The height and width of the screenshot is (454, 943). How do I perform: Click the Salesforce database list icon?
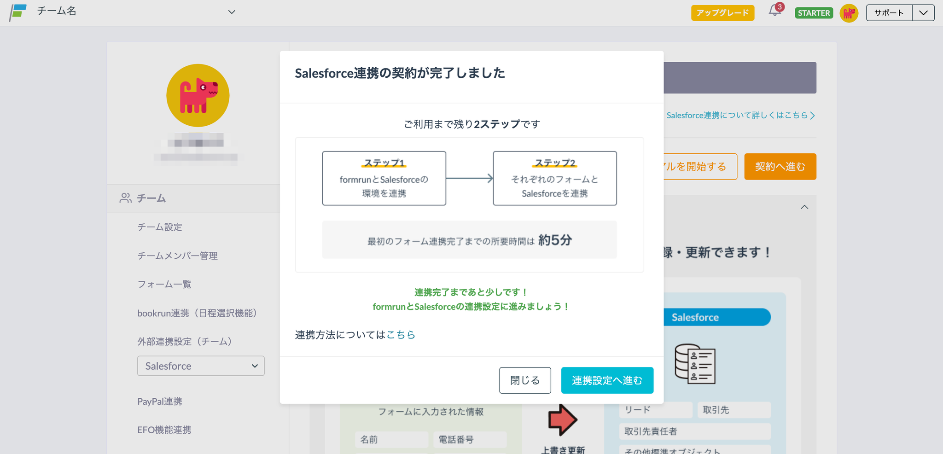(695, 364)
